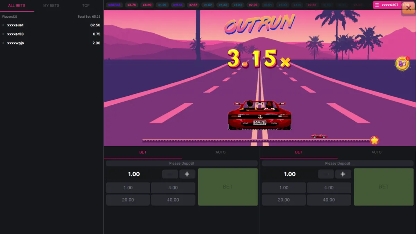Choose 20.00 quick amount in left panel
416x234 pixels.
coord(128,200)
